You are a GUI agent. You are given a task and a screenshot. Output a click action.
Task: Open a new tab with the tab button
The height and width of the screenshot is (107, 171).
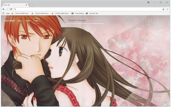tap(32, 5)
